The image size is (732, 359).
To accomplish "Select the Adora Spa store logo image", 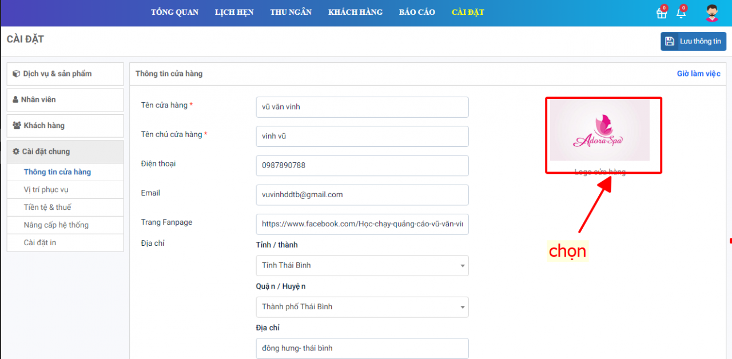I will [x=600, y=131].
